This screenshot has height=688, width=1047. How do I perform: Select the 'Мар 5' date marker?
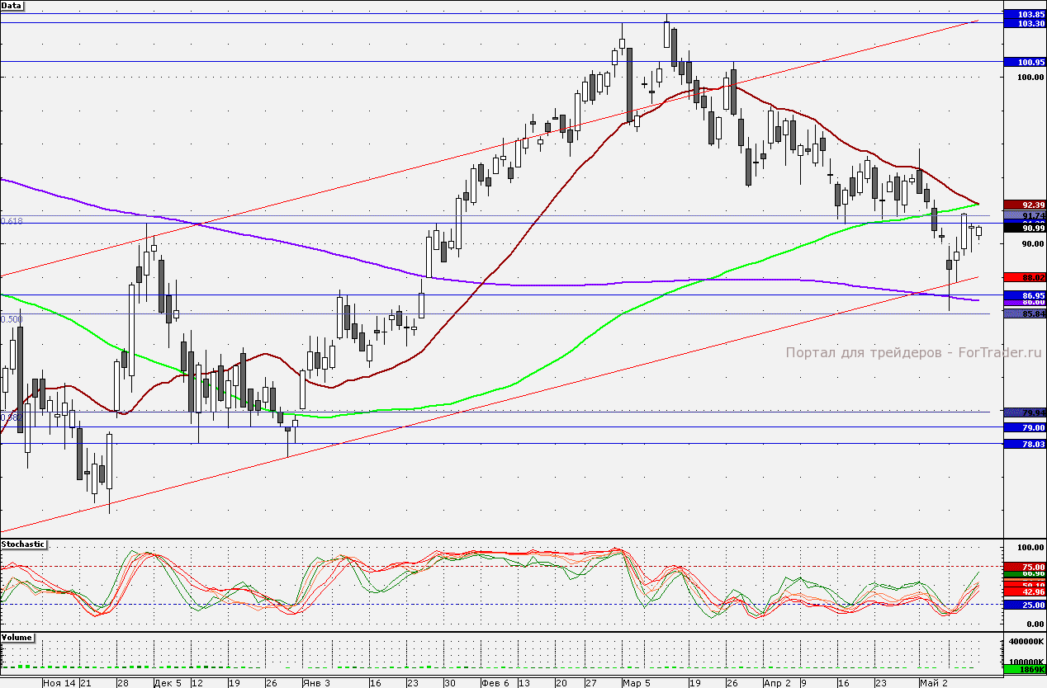point(637,683)
